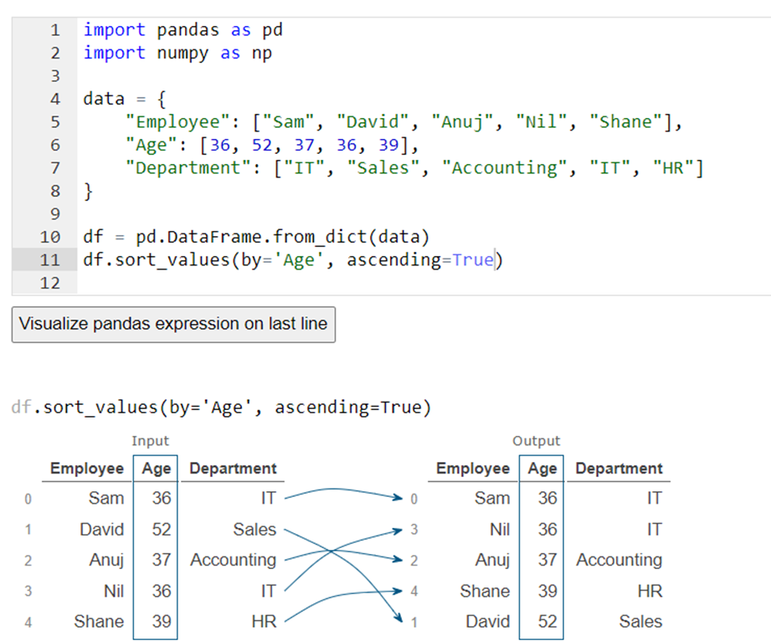Select the Input table's Age column header
771x641 pixels.
tap(156, 469)
